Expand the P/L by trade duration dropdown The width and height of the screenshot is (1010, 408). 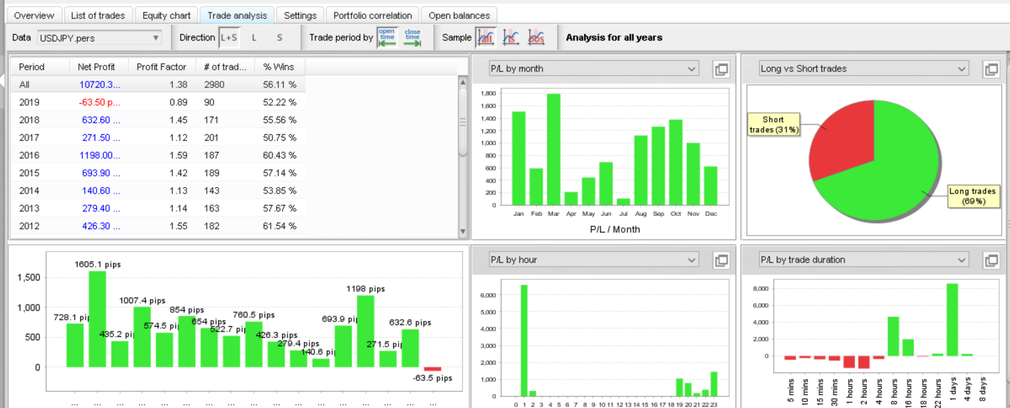click(x=864, y=259)
